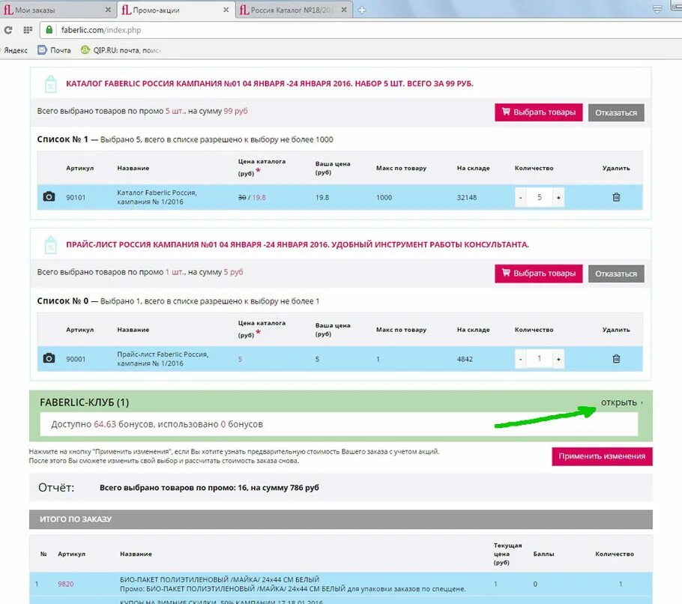This screenshot has height=604, width=682.
Task: Click camera icon for article 90001
Action: coord(49,358)
